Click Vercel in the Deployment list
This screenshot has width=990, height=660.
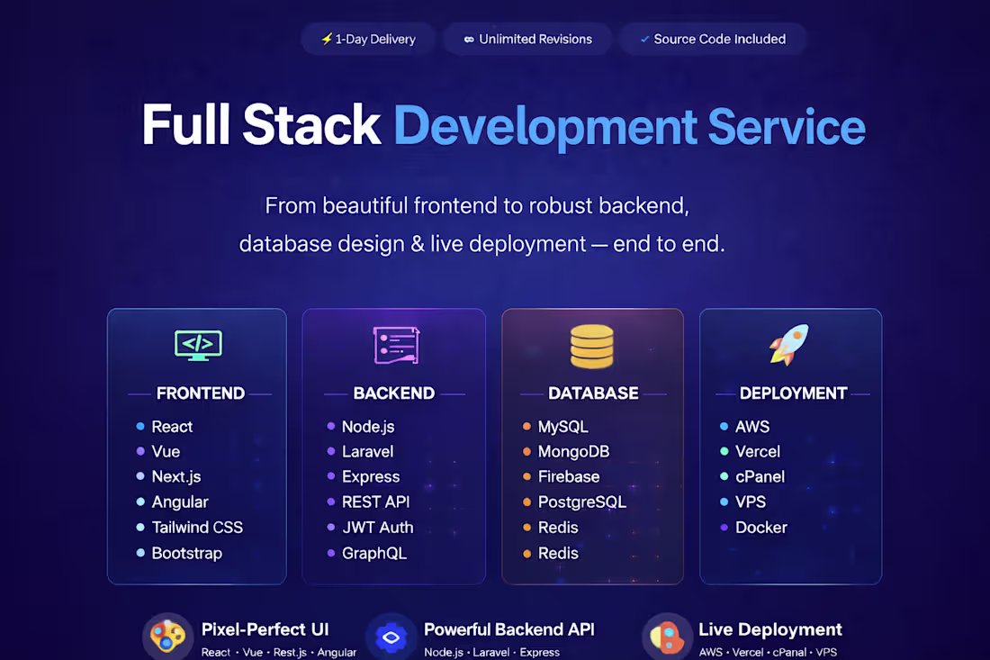(758, 452)
